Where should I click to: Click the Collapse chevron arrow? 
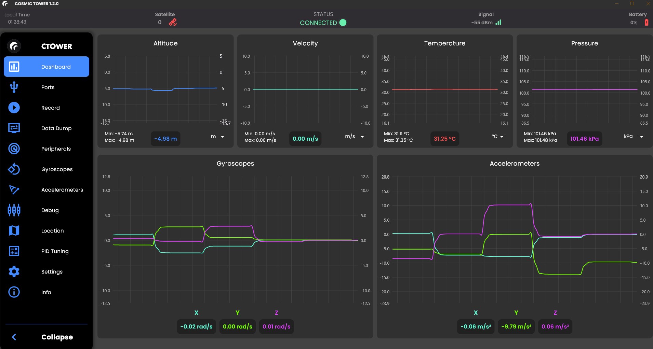pos(14,337)
